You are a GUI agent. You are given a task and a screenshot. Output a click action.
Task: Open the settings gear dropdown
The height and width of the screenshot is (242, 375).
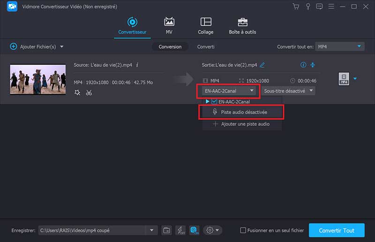click(213, 230)
